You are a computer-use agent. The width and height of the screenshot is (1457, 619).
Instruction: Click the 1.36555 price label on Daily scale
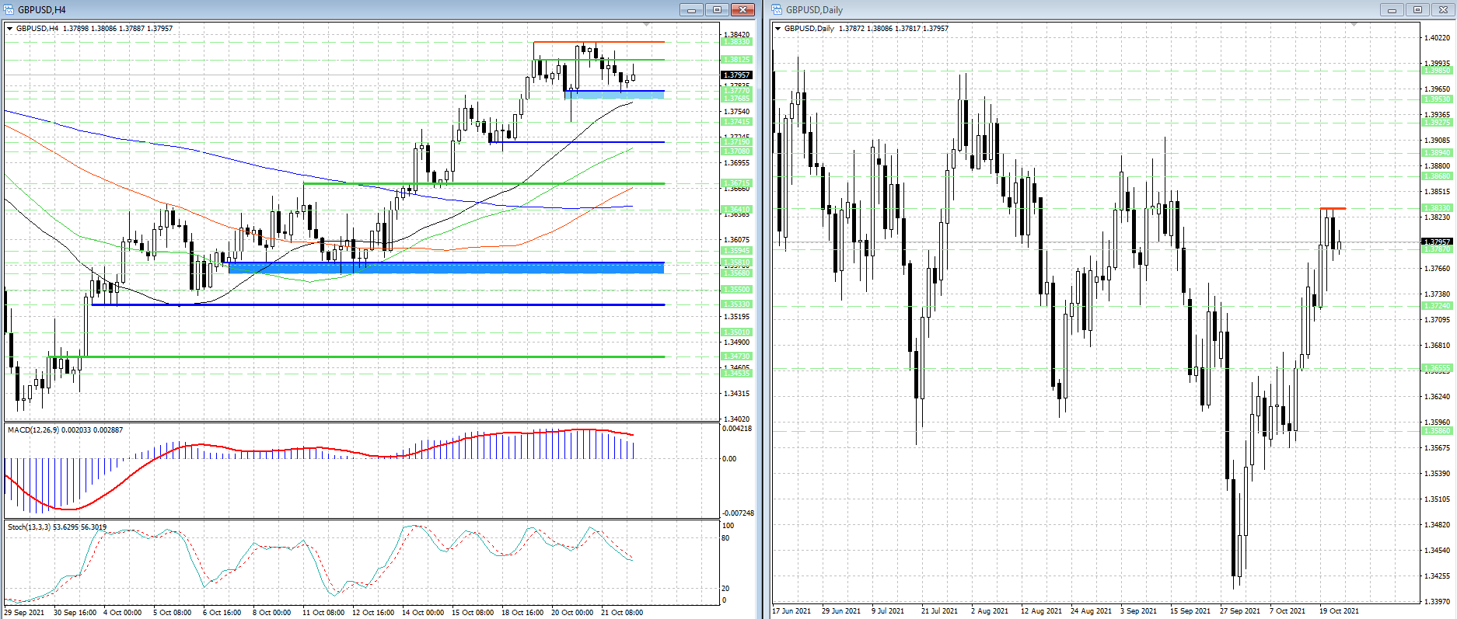1437,368
